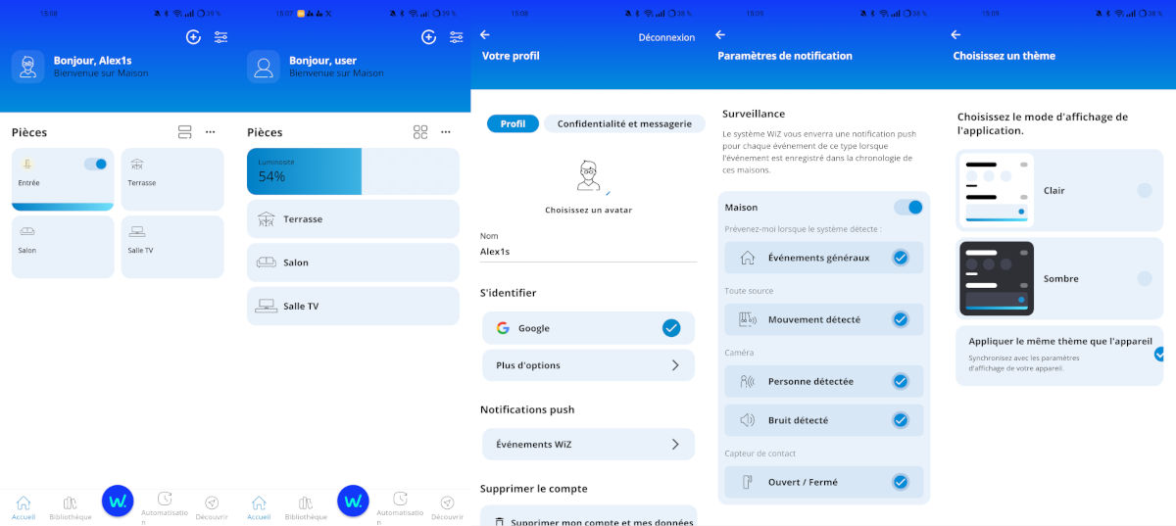Open Événements WiZ push notification settings
The width and height of the screenshot is (1176, 526).
[588, 445]
